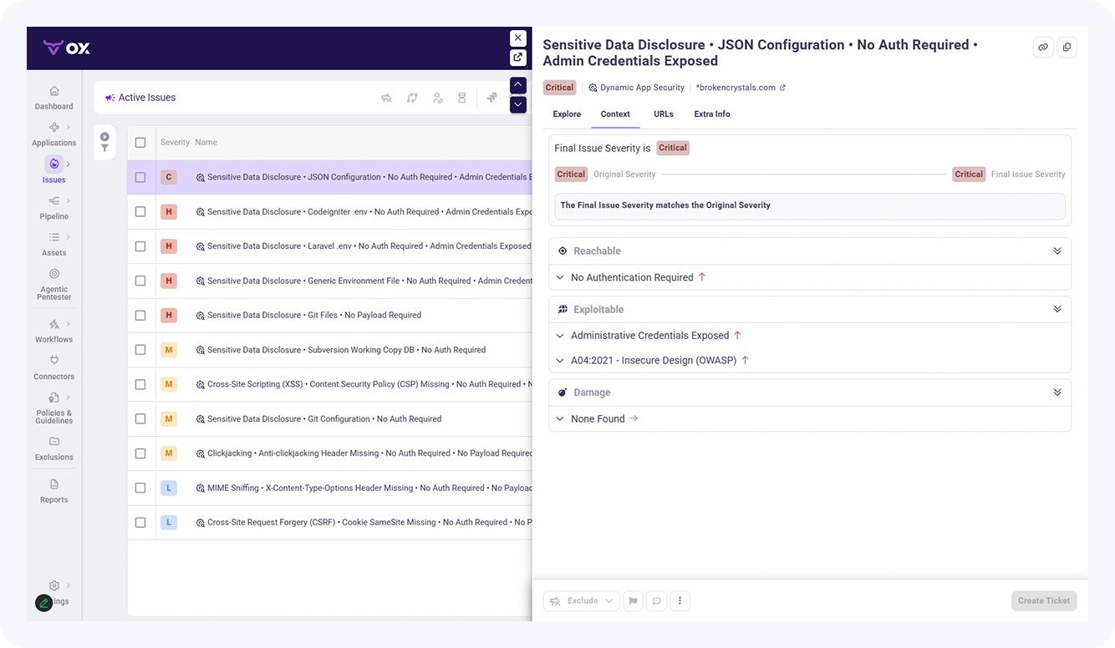The height and width of the screenshot is (648, 1115).
Task: Expand the Pipeline submenu chevron
Action: click(69, 200)
